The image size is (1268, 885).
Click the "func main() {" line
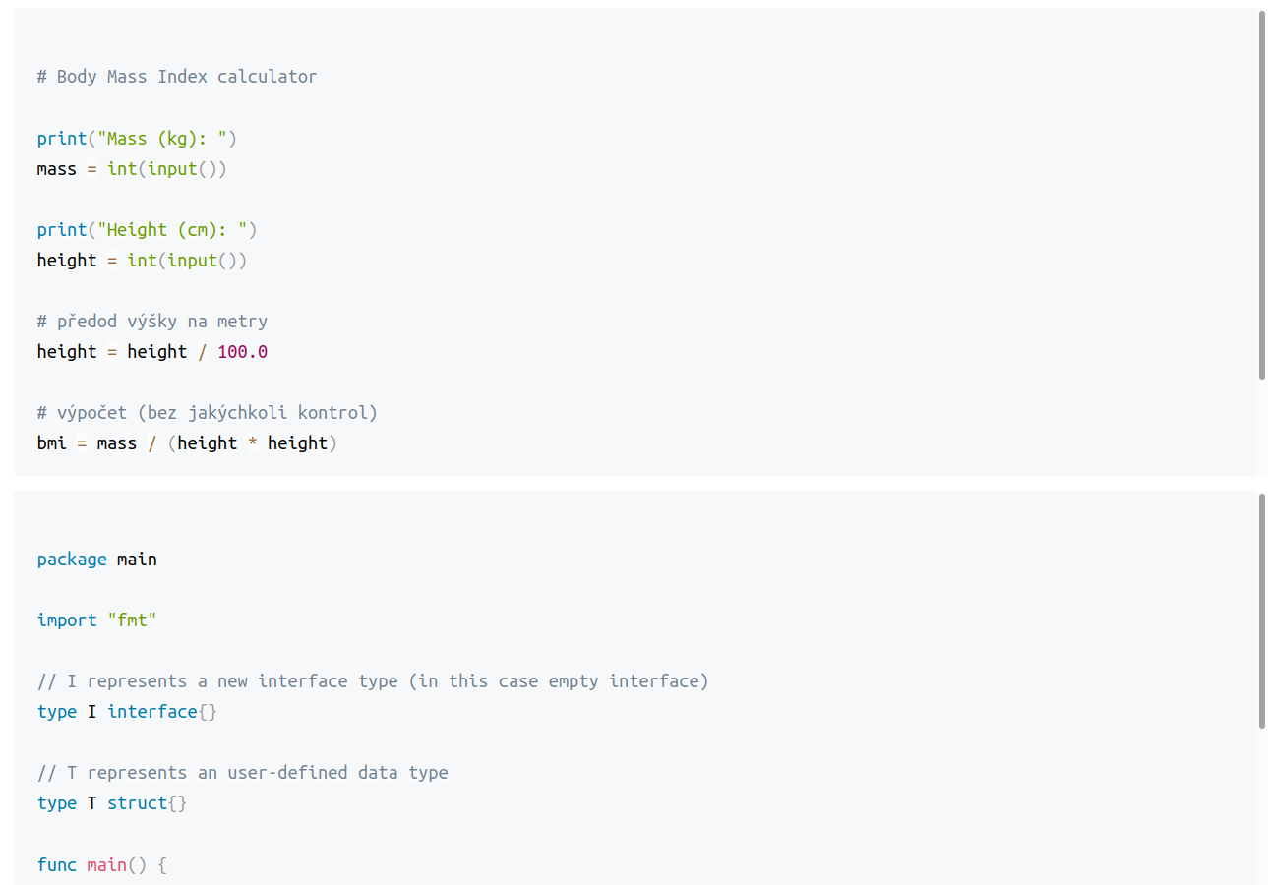(x=102, y=865)
